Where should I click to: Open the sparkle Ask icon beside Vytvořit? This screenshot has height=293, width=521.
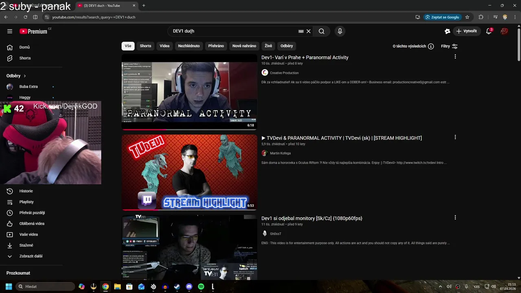[447, 31]
